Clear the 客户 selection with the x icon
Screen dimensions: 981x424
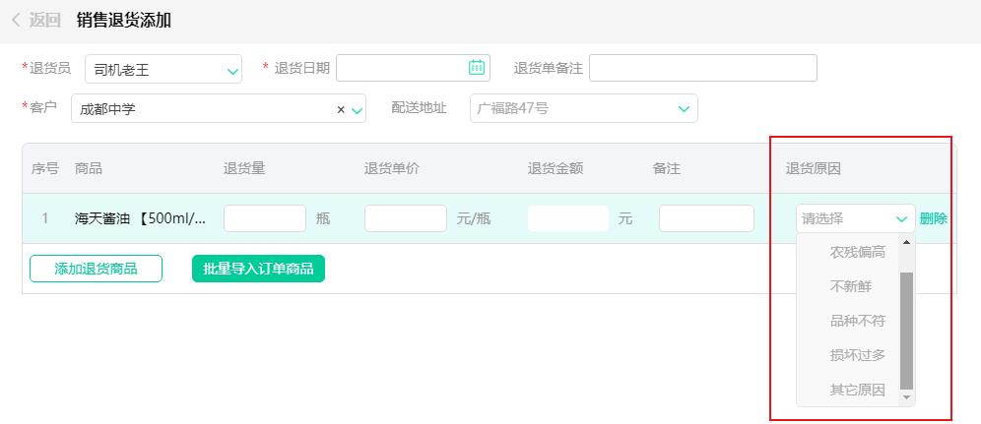(x=341, y=109)
